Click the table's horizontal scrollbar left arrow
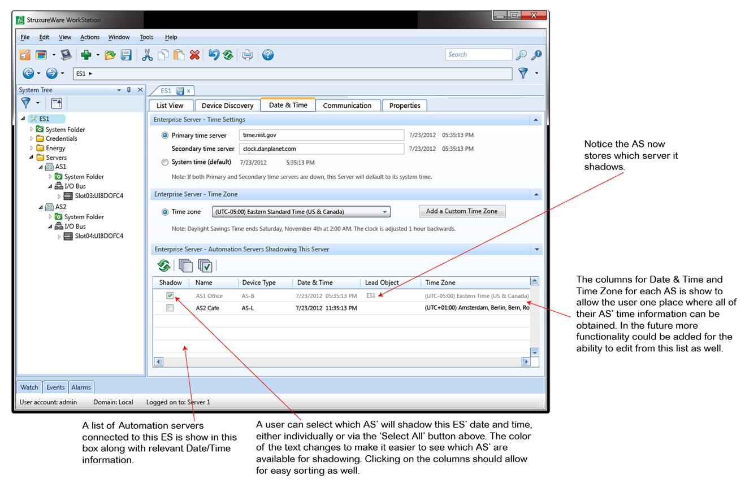Image resolution: width=745 pixels, height=488 pixels. point(159,362)
